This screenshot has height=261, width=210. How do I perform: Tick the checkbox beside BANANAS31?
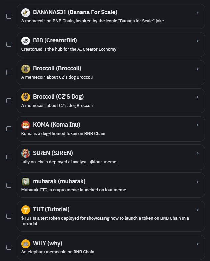pos(9,16)
